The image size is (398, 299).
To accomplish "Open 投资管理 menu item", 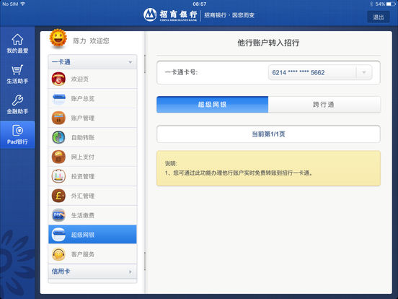I will click(92, 176).
